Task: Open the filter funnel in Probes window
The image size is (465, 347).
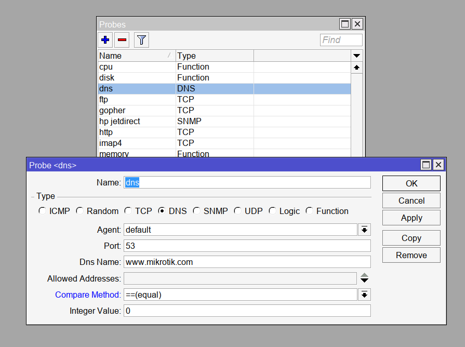Action: [x=141, y=40]
